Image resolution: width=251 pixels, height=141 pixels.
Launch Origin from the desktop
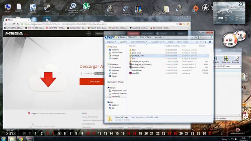tap(196, 9)
